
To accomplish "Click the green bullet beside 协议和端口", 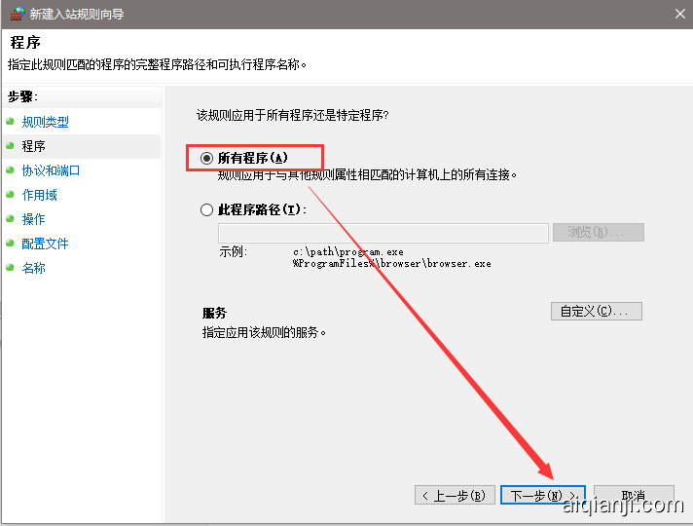I will pyautogui.click(x=11, y=170).
